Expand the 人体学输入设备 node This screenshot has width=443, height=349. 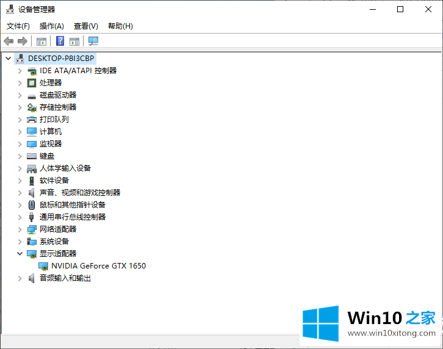[20, 168]
